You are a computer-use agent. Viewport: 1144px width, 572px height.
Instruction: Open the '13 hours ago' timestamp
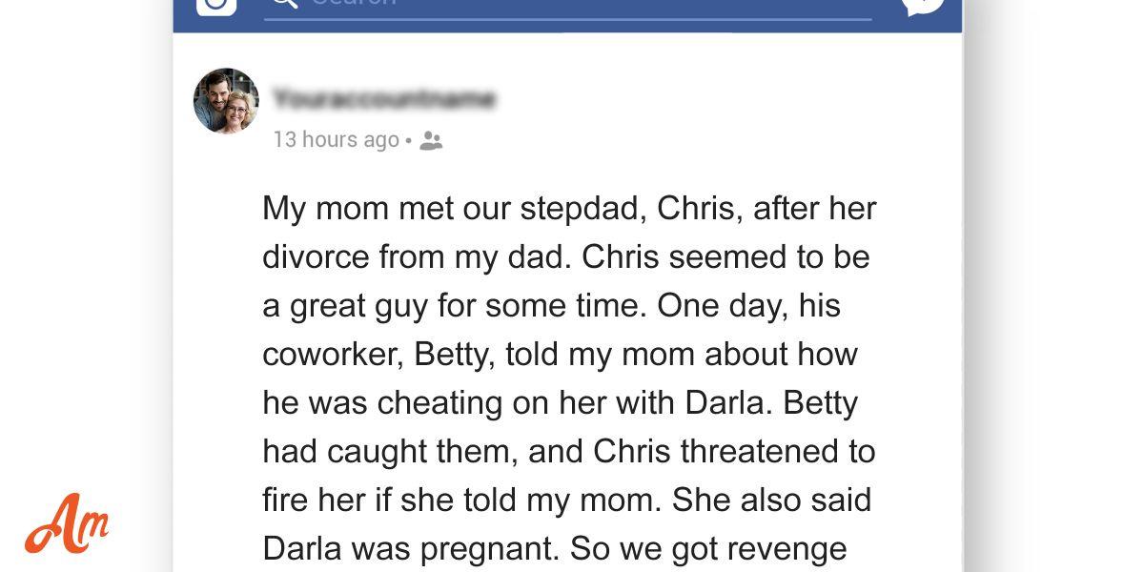[336, 140]
